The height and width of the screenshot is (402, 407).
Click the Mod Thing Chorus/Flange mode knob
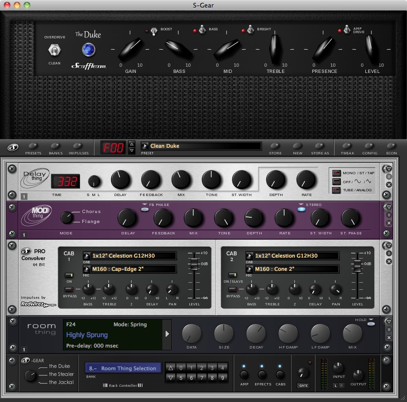(67, 218)
